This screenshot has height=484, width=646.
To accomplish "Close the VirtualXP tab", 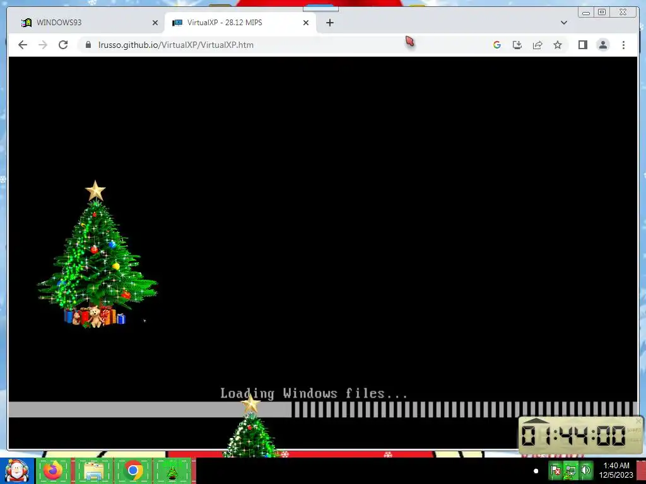I will [306, 23].
